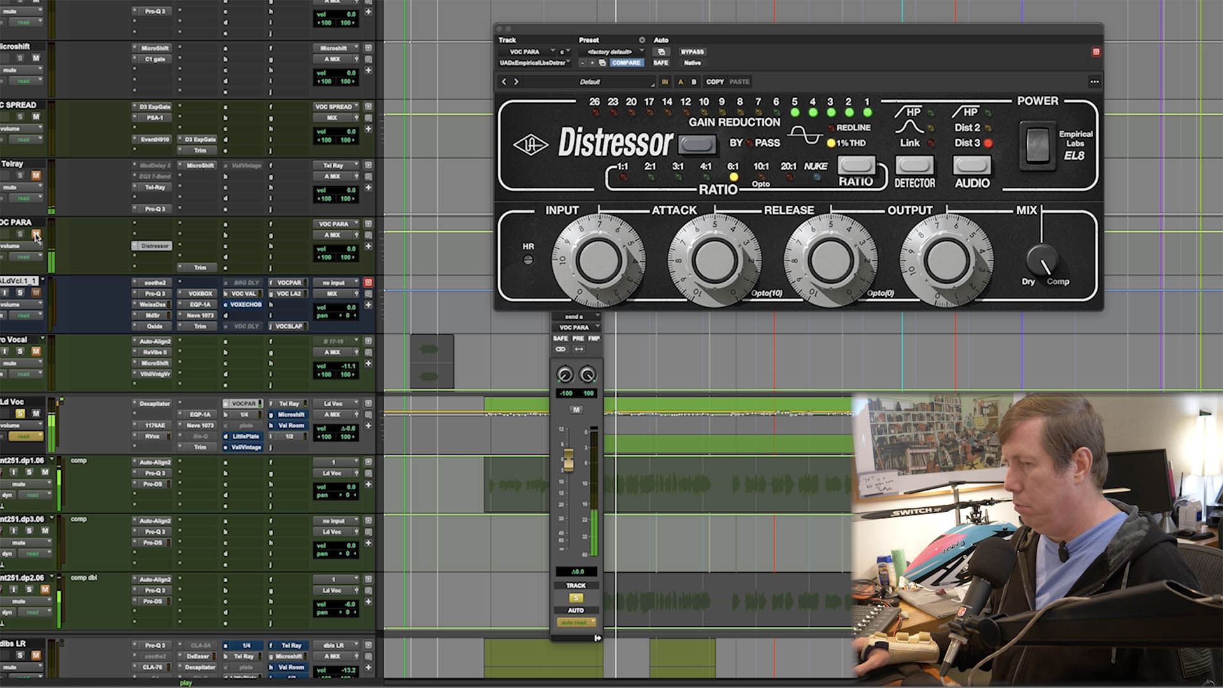Click the HR headroom screw control
1223x688 pixels.
coord(528,260)
